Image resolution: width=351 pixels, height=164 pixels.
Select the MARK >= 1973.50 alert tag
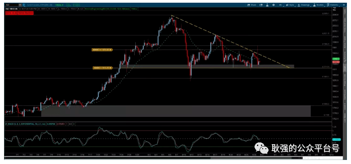[102, 50]
